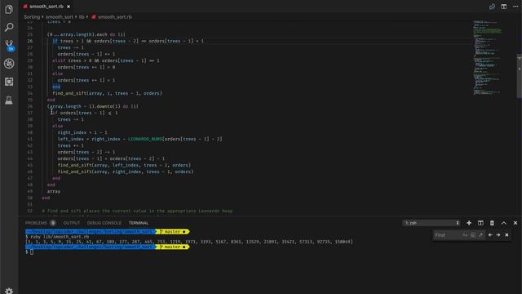Expand the smooth_sort folder breadcrumb
Screen dimensions: 522x294
60,16
